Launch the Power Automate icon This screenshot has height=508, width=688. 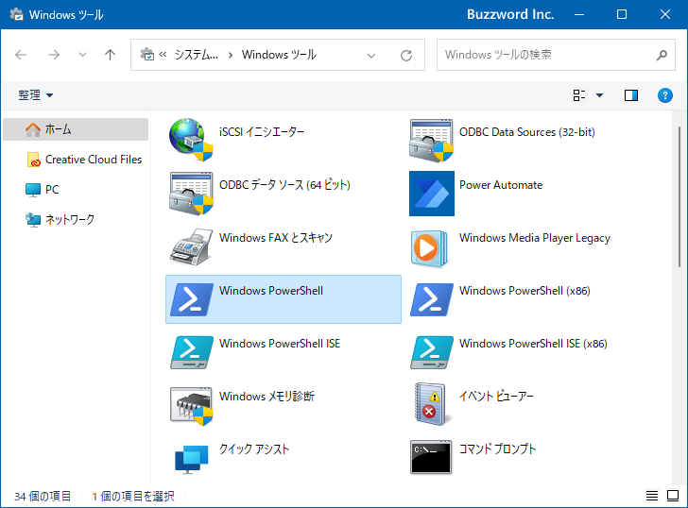coord(432,194)
